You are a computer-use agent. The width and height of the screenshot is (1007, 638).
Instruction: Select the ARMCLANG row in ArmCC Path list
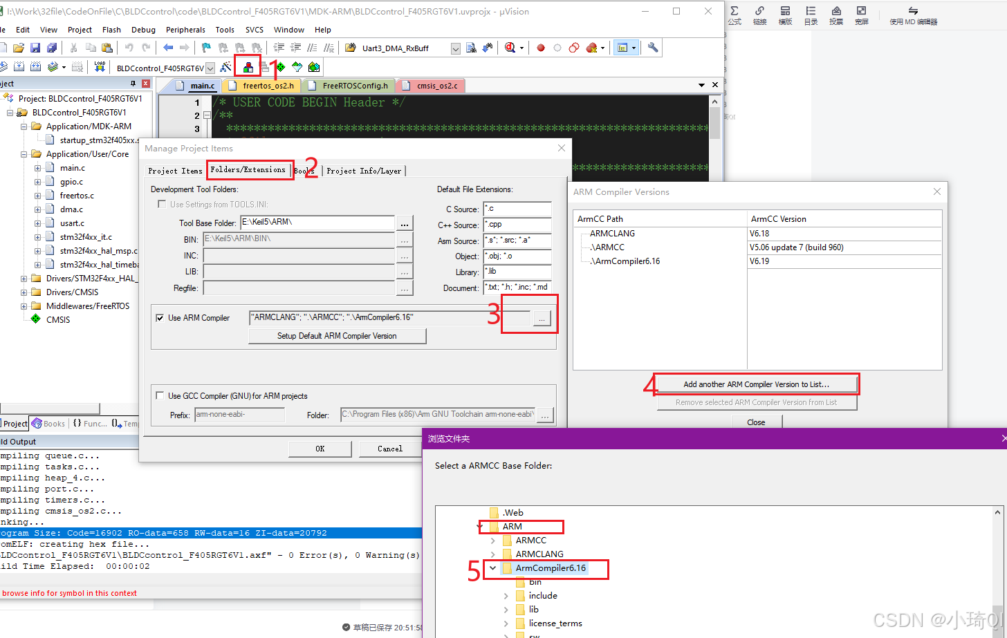[612, 234]
